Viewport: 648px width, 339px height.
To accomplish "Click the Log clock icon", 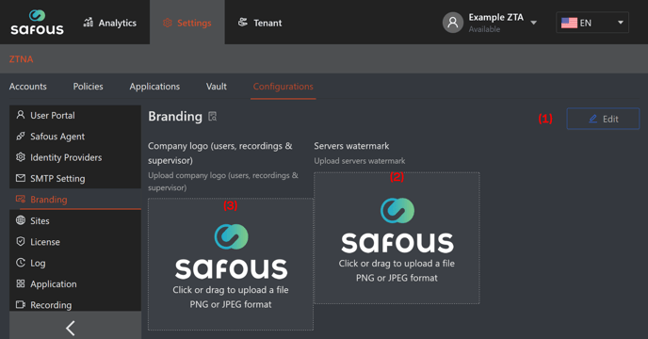I will pyautogui.click(x=21, y=262).
